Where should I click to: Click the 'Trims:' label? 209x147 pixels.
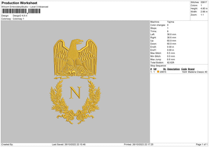click(153, 31)
